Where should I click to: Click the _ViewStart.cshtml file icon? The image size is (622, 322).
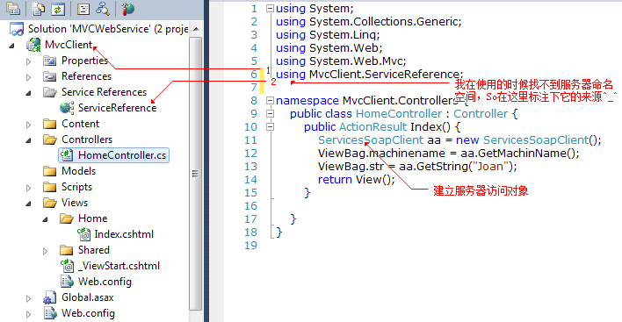coord(67,266)
